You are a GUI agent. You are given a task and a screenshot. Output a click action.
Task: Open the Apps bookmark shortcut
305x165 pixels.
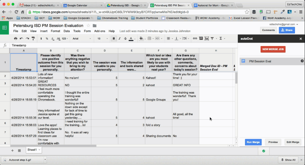7,18
